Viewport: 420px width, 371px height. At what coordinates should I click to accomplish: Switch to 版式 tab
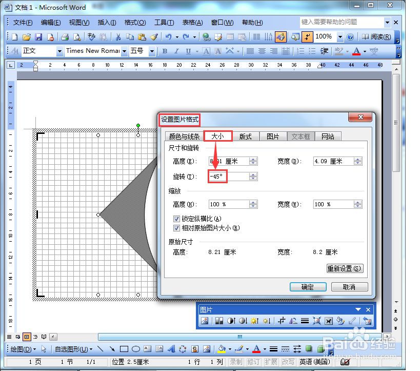pyautogui.click(x=245, y=136)
